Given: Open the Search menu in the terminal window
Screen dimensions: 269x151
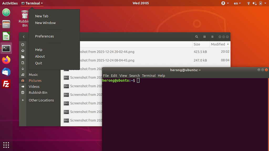Looking at the screenshot, I should pyautogui.click(x=134, y=75).
